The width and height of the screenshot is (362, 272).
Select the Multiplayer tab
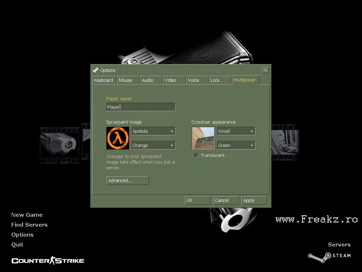pyautogui.click(x=245, y=80)
